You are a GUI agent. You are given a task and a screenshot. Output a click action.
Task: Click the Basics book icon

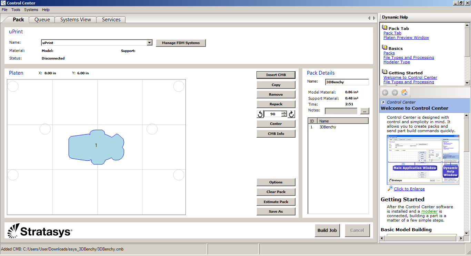pyautogui.click(x=384, y=47)
